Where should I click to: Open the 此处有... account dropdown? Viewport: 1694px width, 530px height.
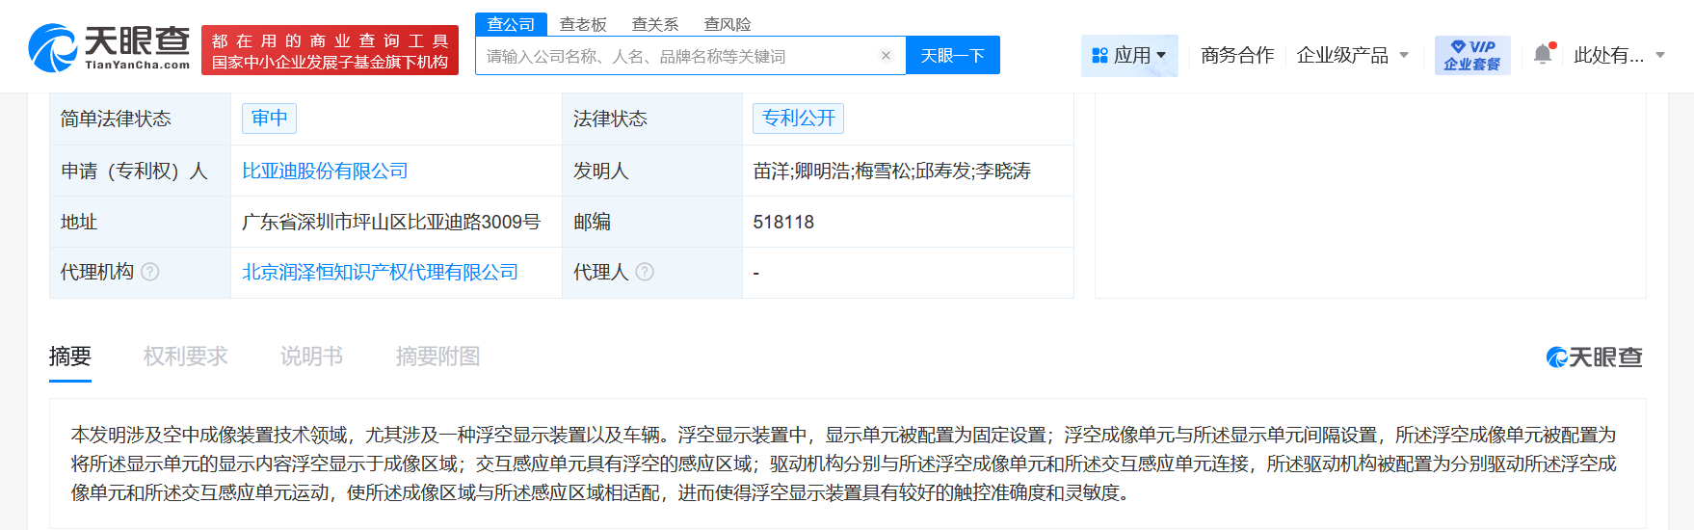click(1619, 56)
